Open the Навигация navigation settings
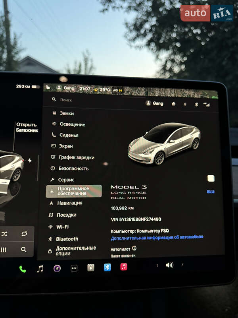The image size is (238, 318). click(66, 203)
